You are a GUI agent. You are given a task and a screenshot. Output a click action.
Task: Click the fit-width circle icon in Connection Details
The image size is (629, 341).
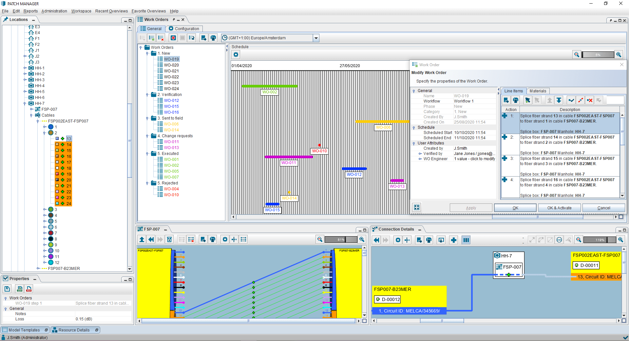pyautogui.click(x=559, y=240)
